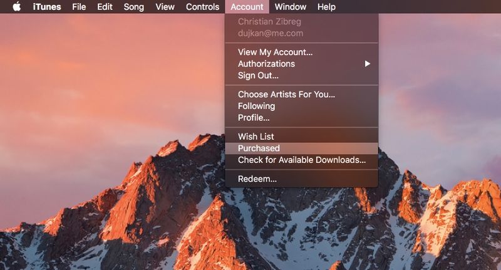501x270 pixels.
Task: Open Profile… menu entry
Action: coord(302,118)
